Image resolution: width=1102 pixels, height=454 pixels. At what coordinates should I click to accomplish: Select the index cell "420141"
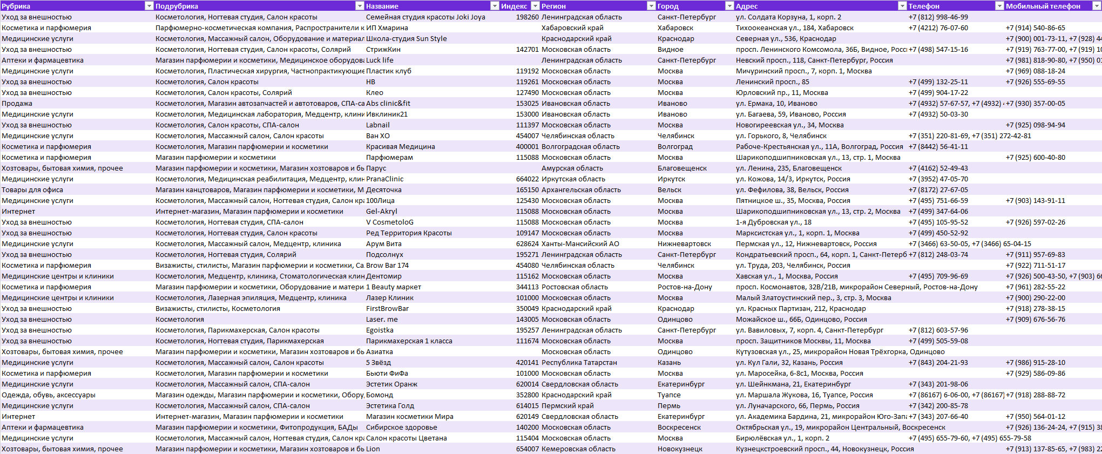point(520,362)
